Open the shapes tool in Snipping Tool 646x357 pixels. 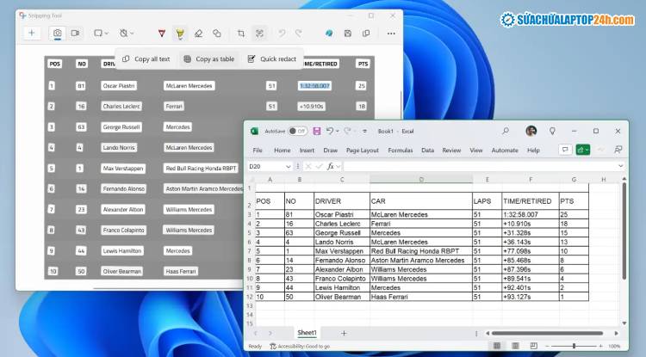(x=217, y=34)
